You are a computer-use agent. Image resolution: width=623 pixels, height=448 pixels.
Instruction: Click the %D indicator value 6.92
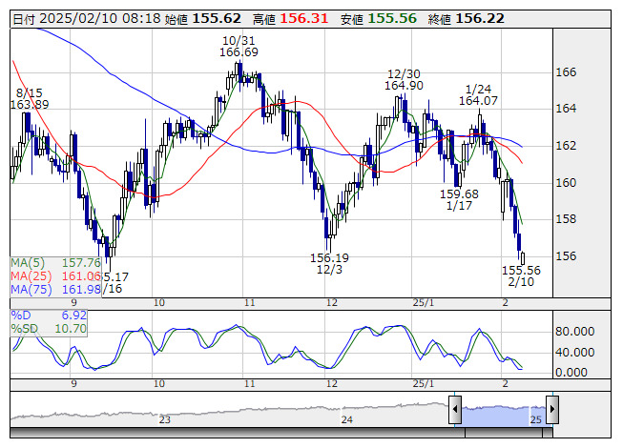click(73, 316)
